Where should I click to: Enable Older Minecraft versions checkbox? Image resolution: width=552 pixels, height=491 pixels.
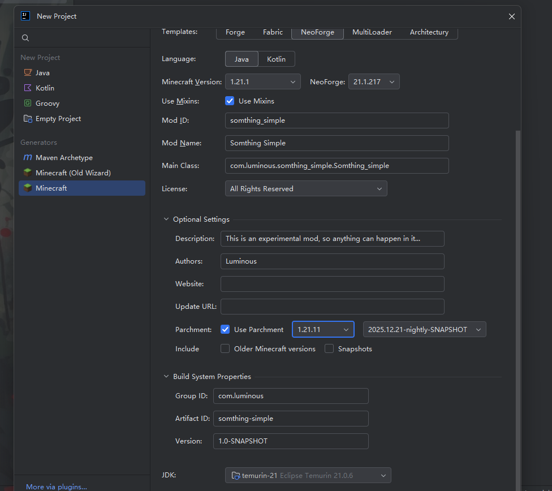pyautogui.click(x=225, y=349)
